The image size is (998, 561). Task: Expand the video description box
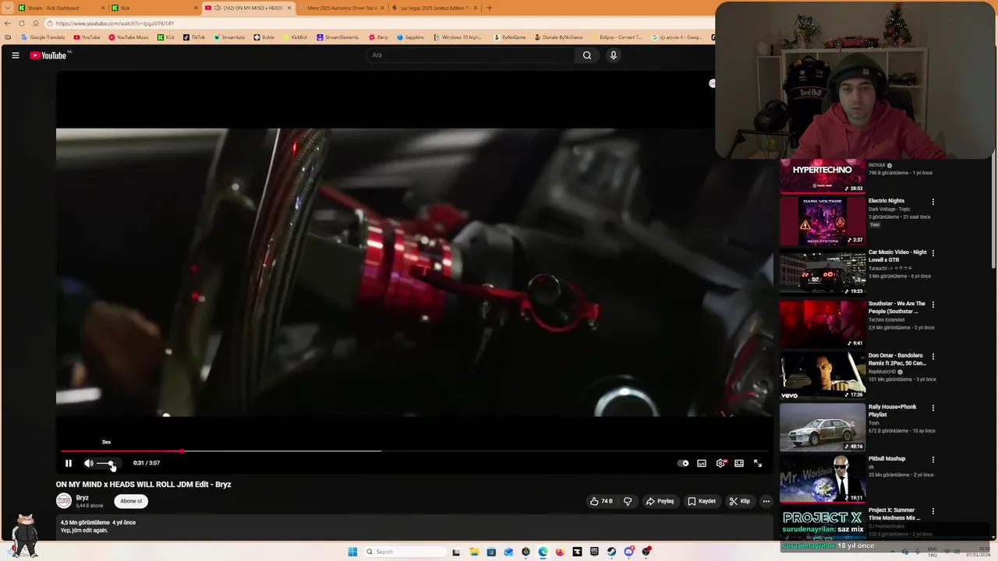point(413,526)
